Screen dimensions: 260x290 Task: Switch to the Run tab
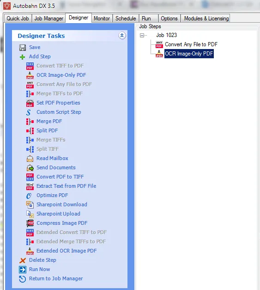click(148, 19)
